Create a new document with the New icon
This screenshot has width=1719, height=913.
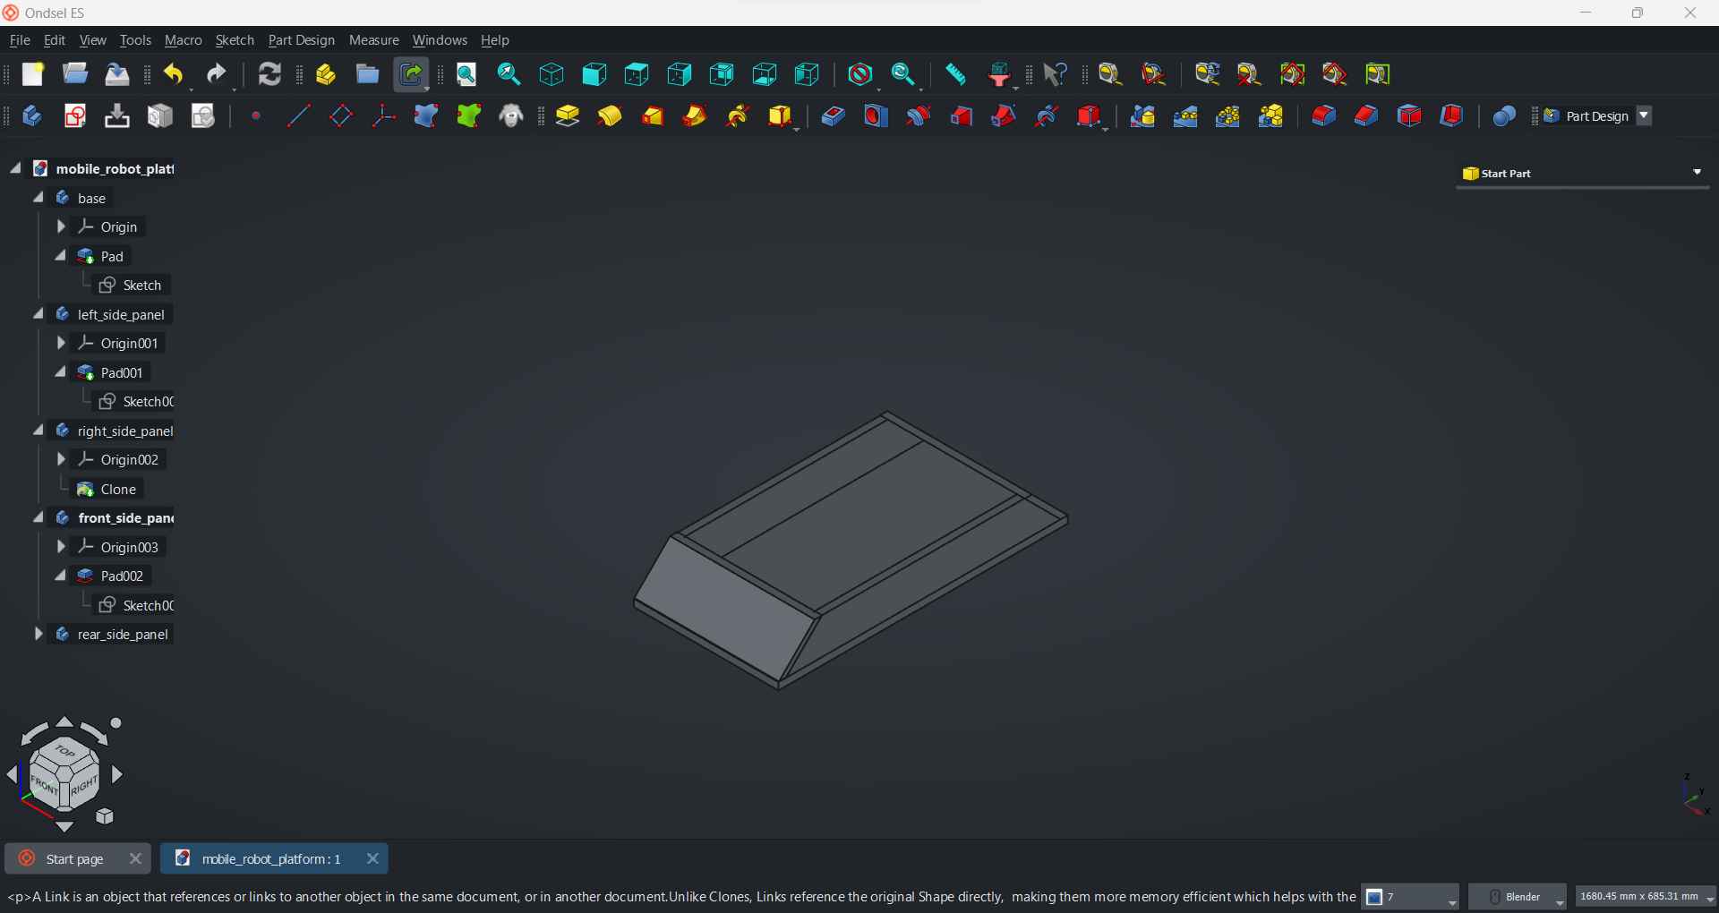[x=33, y=74]
